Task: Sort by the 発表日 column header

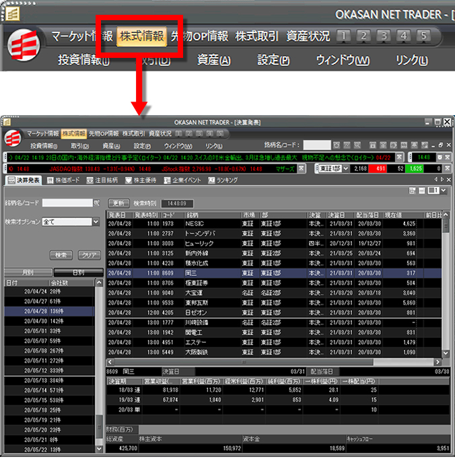Action: [119, 215]
